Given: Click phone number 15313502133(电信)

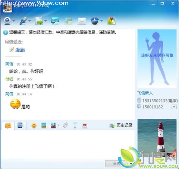Looking at the screenshot, I should [x=160, y=101].
